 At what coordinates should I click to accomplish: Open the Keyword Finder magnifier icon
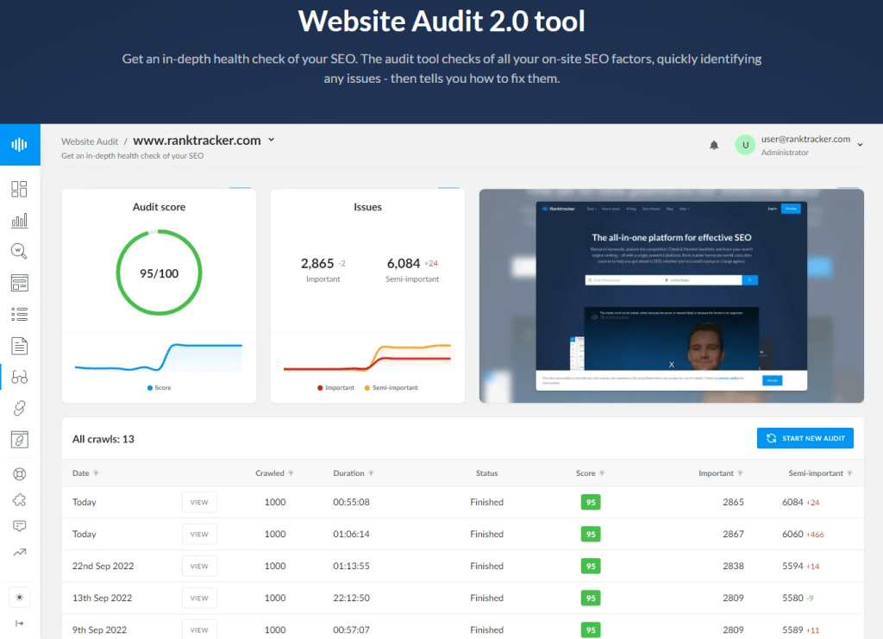pos(20,252)
